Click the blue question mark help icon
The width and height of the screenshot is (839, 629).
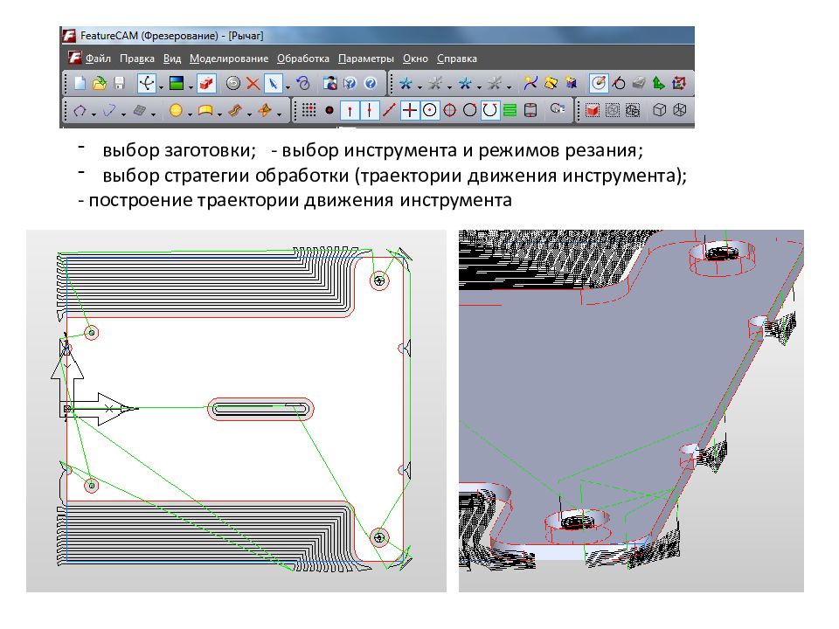tap(370, 84)
